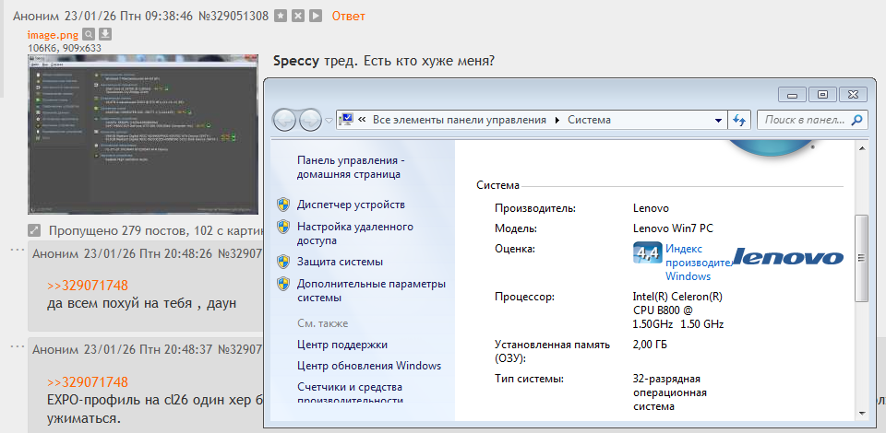Open Счетчики и средства производительности link

click(x=350, y=393)
